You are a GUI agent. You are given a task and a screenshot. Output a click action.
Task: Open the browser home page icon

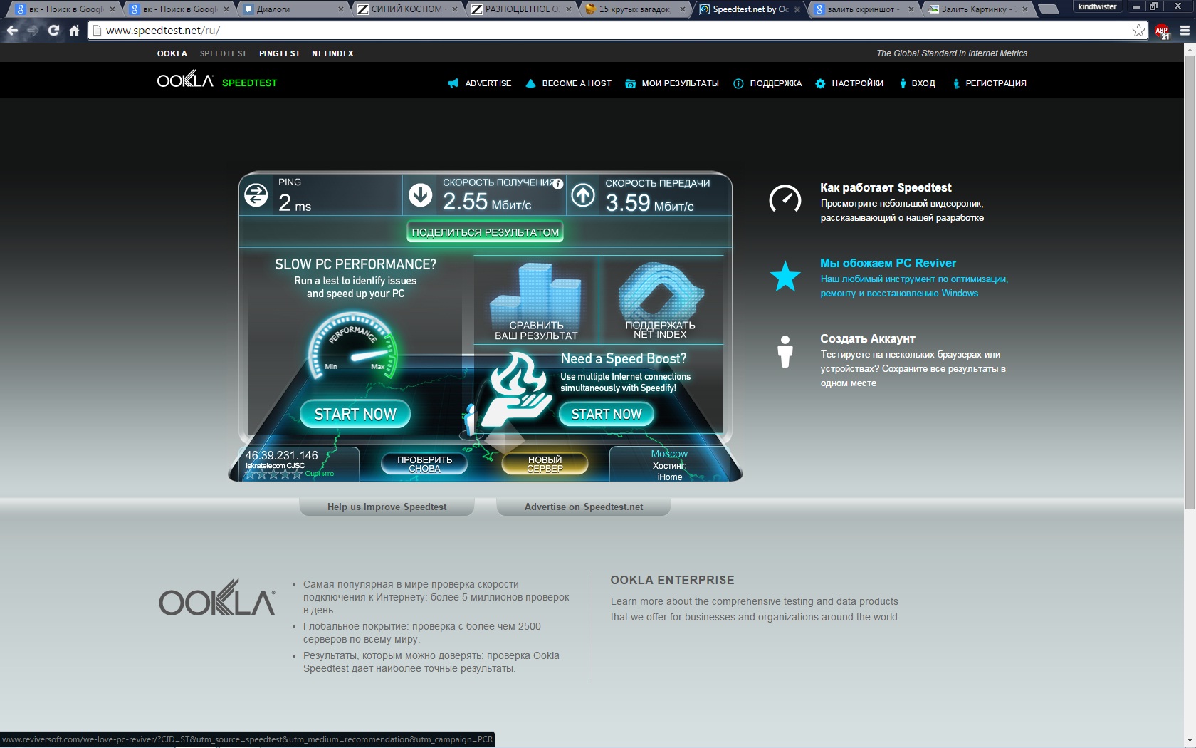74,31
